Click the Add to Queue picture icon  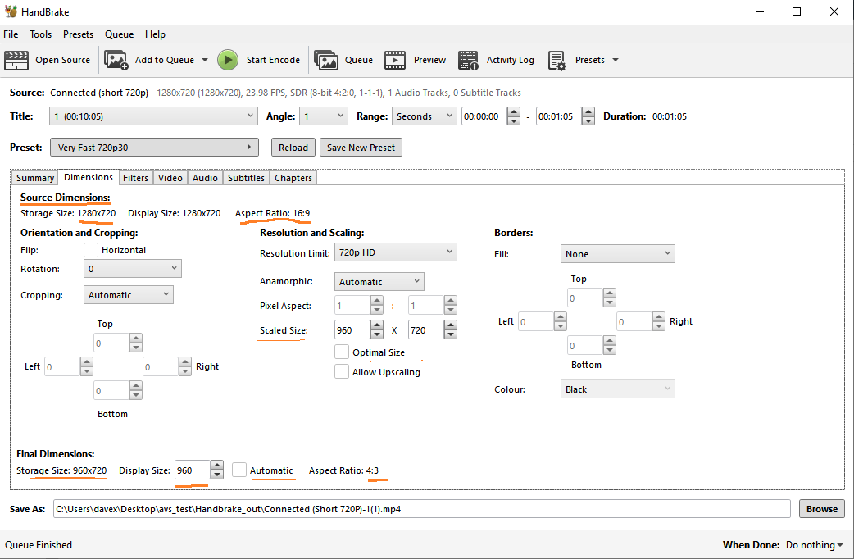tap(116, 60)
